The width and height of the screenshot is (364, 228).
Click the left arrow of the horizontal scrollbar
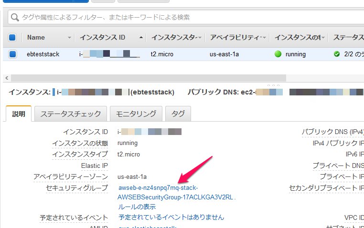(6, 77)
